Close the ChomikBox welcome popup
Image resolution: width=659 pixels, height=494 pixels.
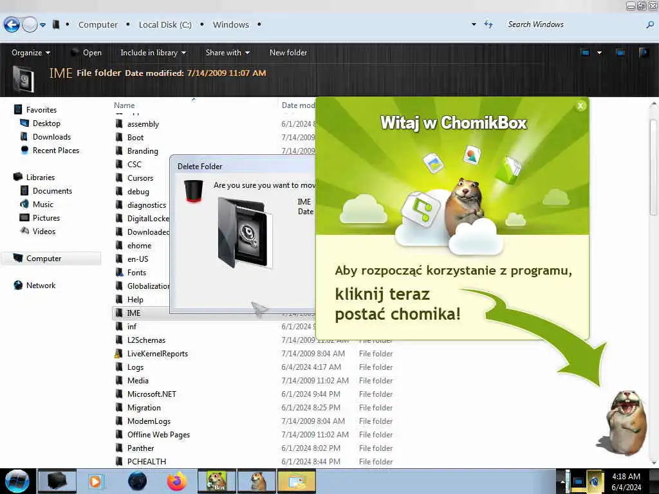click(580, 106)
